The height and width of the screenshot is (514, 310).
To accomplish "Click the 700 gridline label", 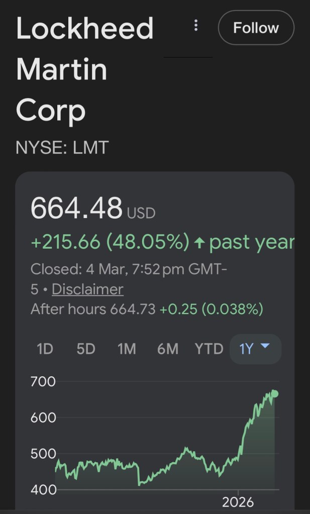I will 43,381.
